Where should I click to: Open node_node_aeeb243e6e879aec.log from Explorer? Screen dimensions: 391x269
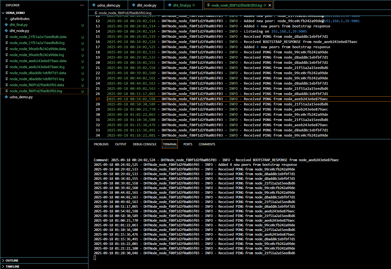37,67
